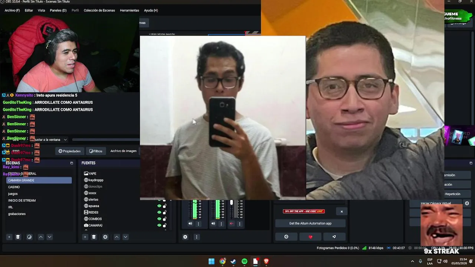This screenshot has width=475, height=267.
Task: Open options menu of second audio channel
Action: coord(221,224)
